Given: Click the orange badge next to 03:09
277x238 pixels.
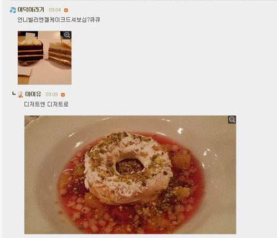Looking at the screenshot, I should (x=63, y=95).
